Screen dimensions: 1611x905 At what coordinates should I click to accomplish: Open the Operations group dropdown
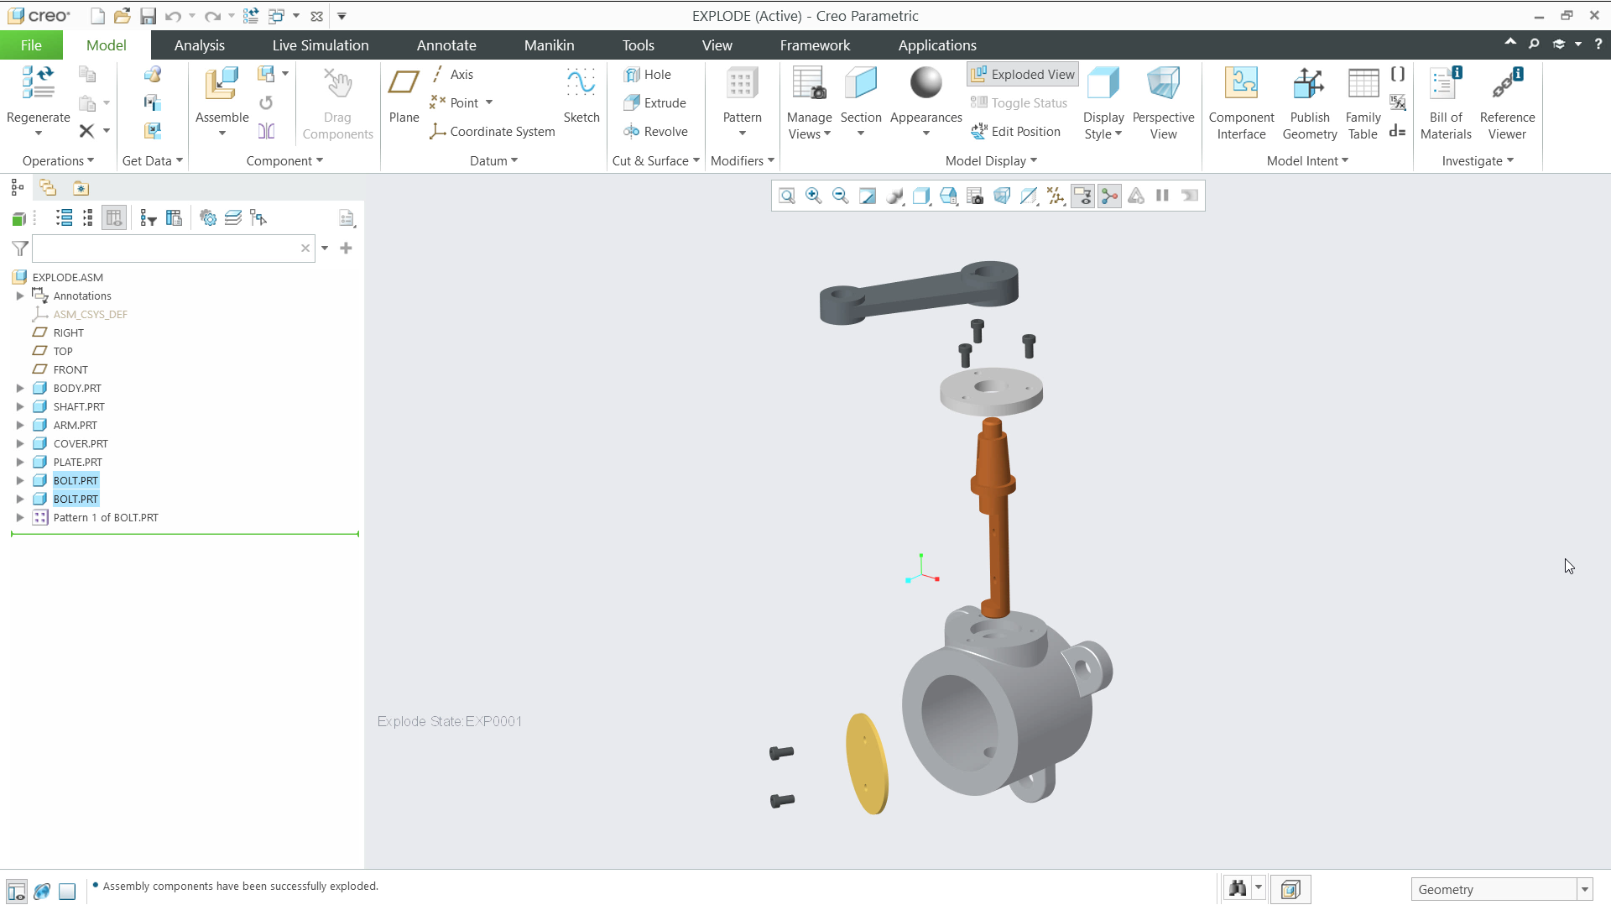(58, 161)
